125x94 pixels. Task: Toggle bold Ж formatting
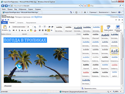pyautogui.click(x=13, y=30)
